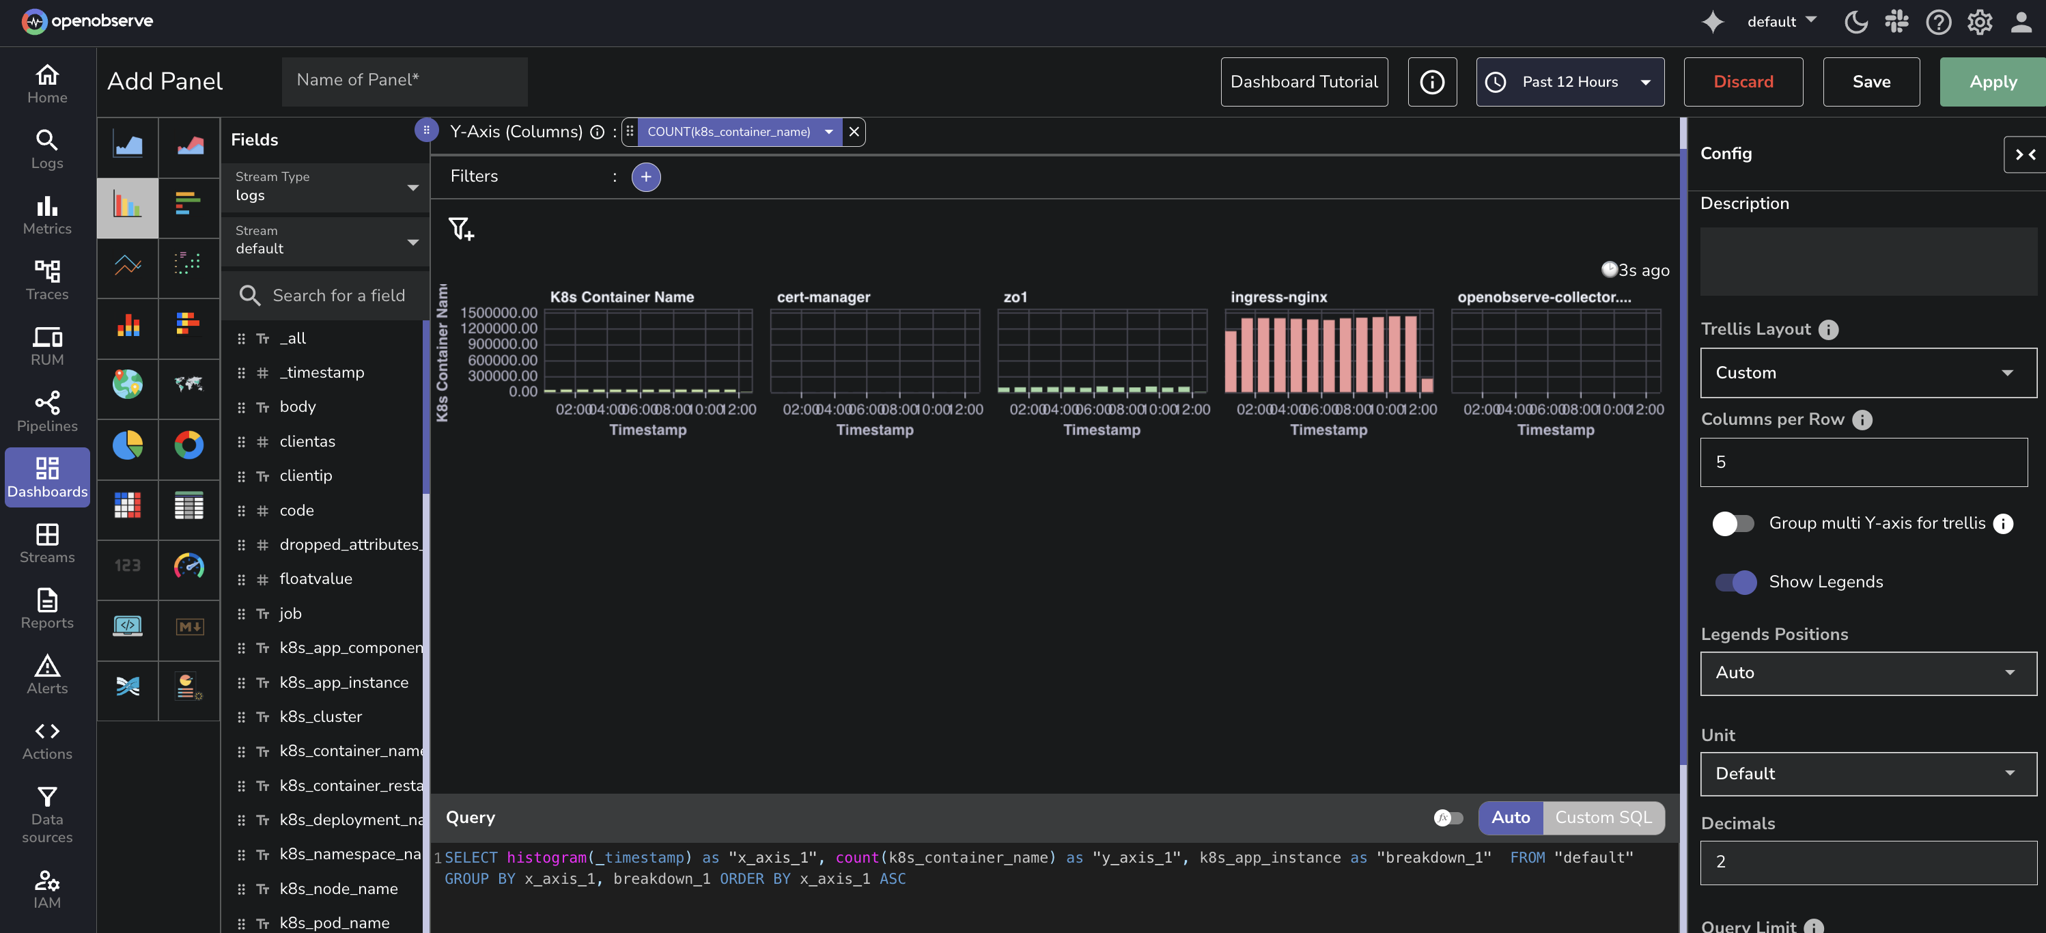This screenshot has height=933, width=2046.
Task: Click the Discard button
Action: tap(1743, 82)
